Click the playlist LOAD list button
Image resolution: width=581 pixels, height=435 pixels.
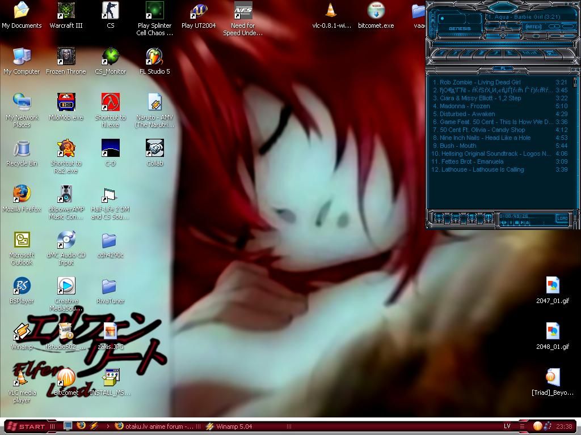[562, 218]
